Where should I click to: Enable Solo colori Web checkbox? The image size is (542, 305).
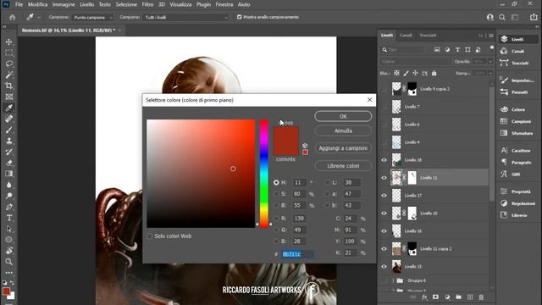(x=150, y=236)
